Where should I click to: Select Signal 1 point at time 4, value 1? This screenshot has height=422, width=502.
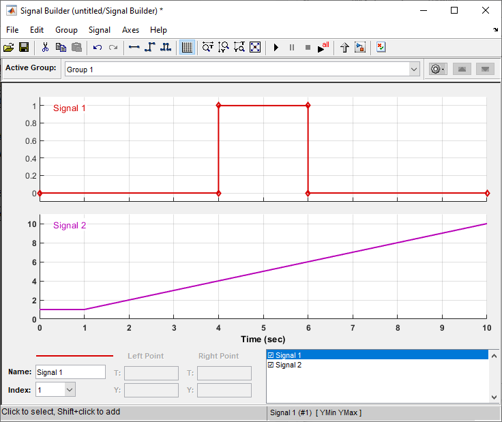(x=218, y=105)
